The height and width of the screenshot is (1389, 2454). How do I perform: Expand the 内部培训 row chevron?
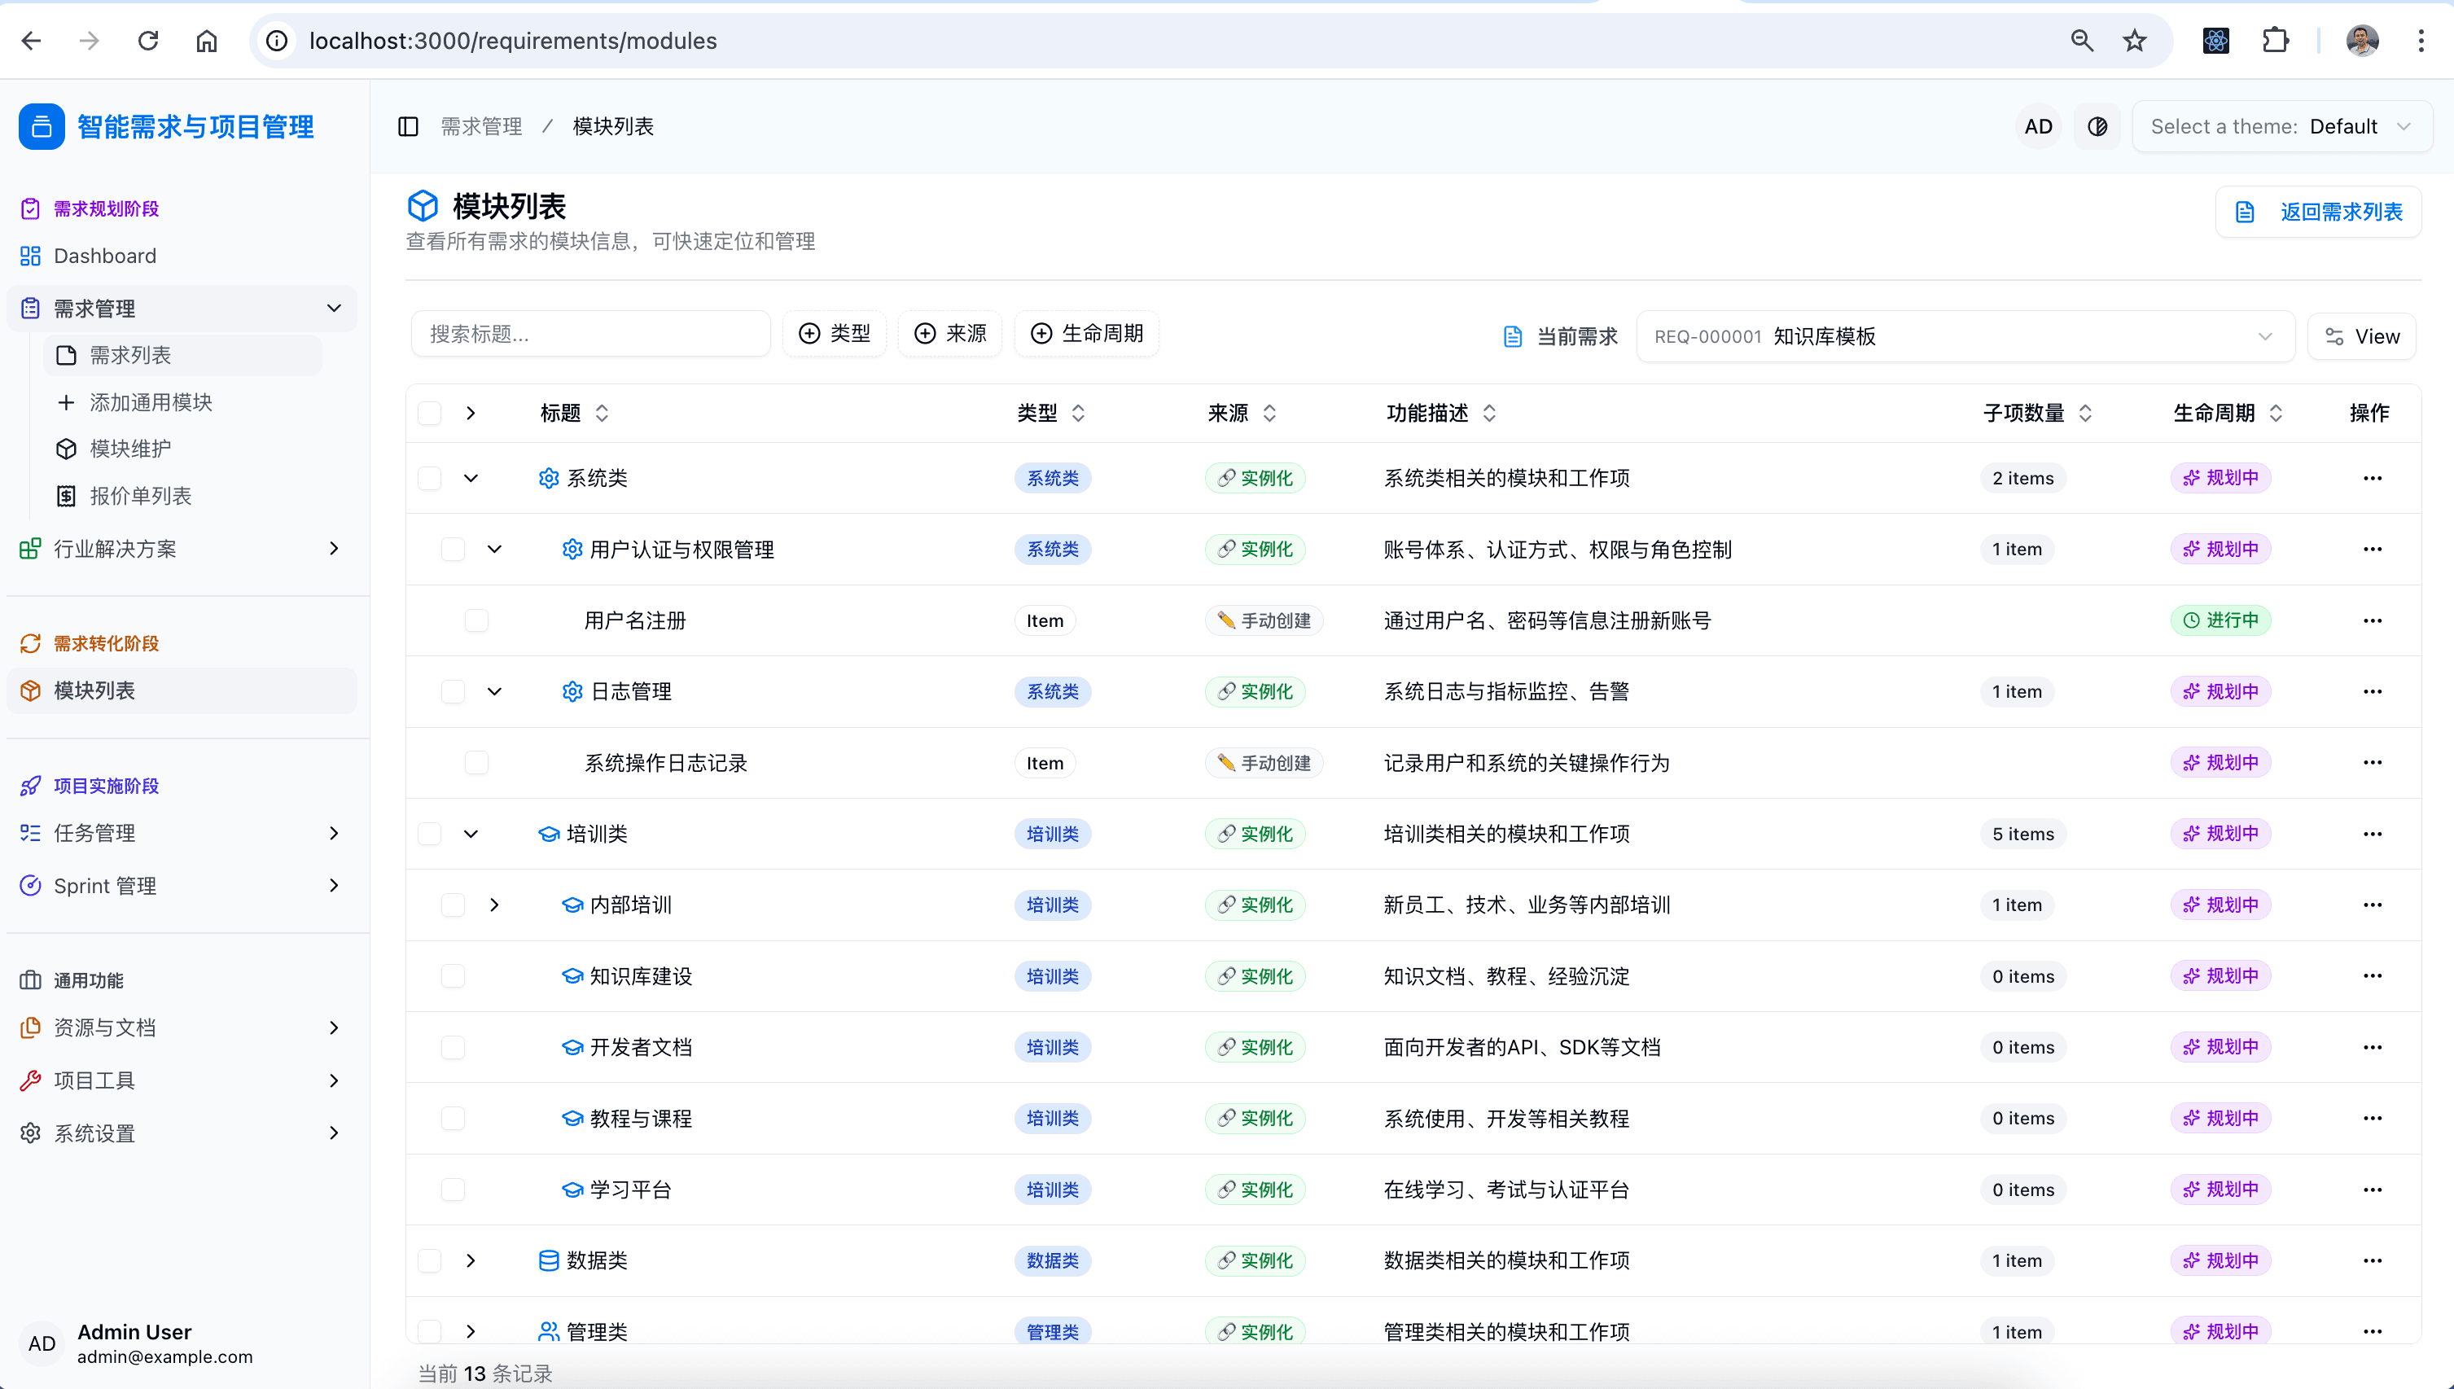(x=494, y=905)
